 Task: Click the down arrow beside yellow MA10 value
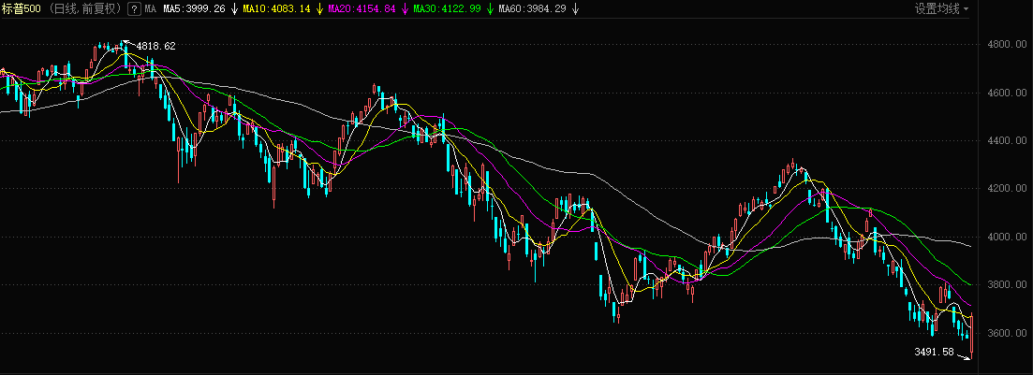tap(320, 9)
